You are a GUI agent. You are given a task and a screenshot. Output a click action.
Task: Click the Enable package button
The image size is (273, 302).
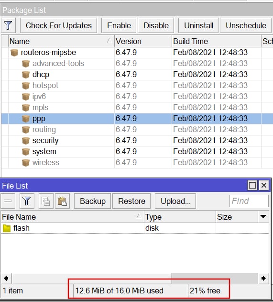point(119,25)
